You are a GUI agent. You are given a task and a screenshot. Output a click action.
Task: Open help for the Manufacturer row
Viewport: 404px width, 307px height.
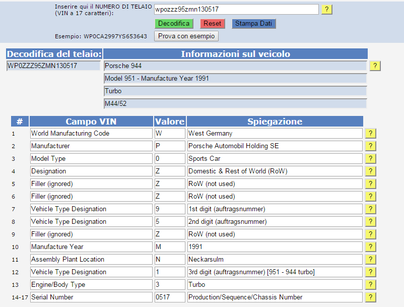click(x=370, y=146)
